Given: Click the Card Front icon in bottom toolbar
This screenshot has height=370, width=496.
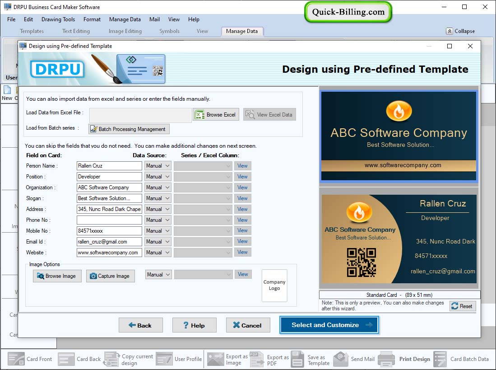Looking at the screenshot, I should click(x=16, y=359).
